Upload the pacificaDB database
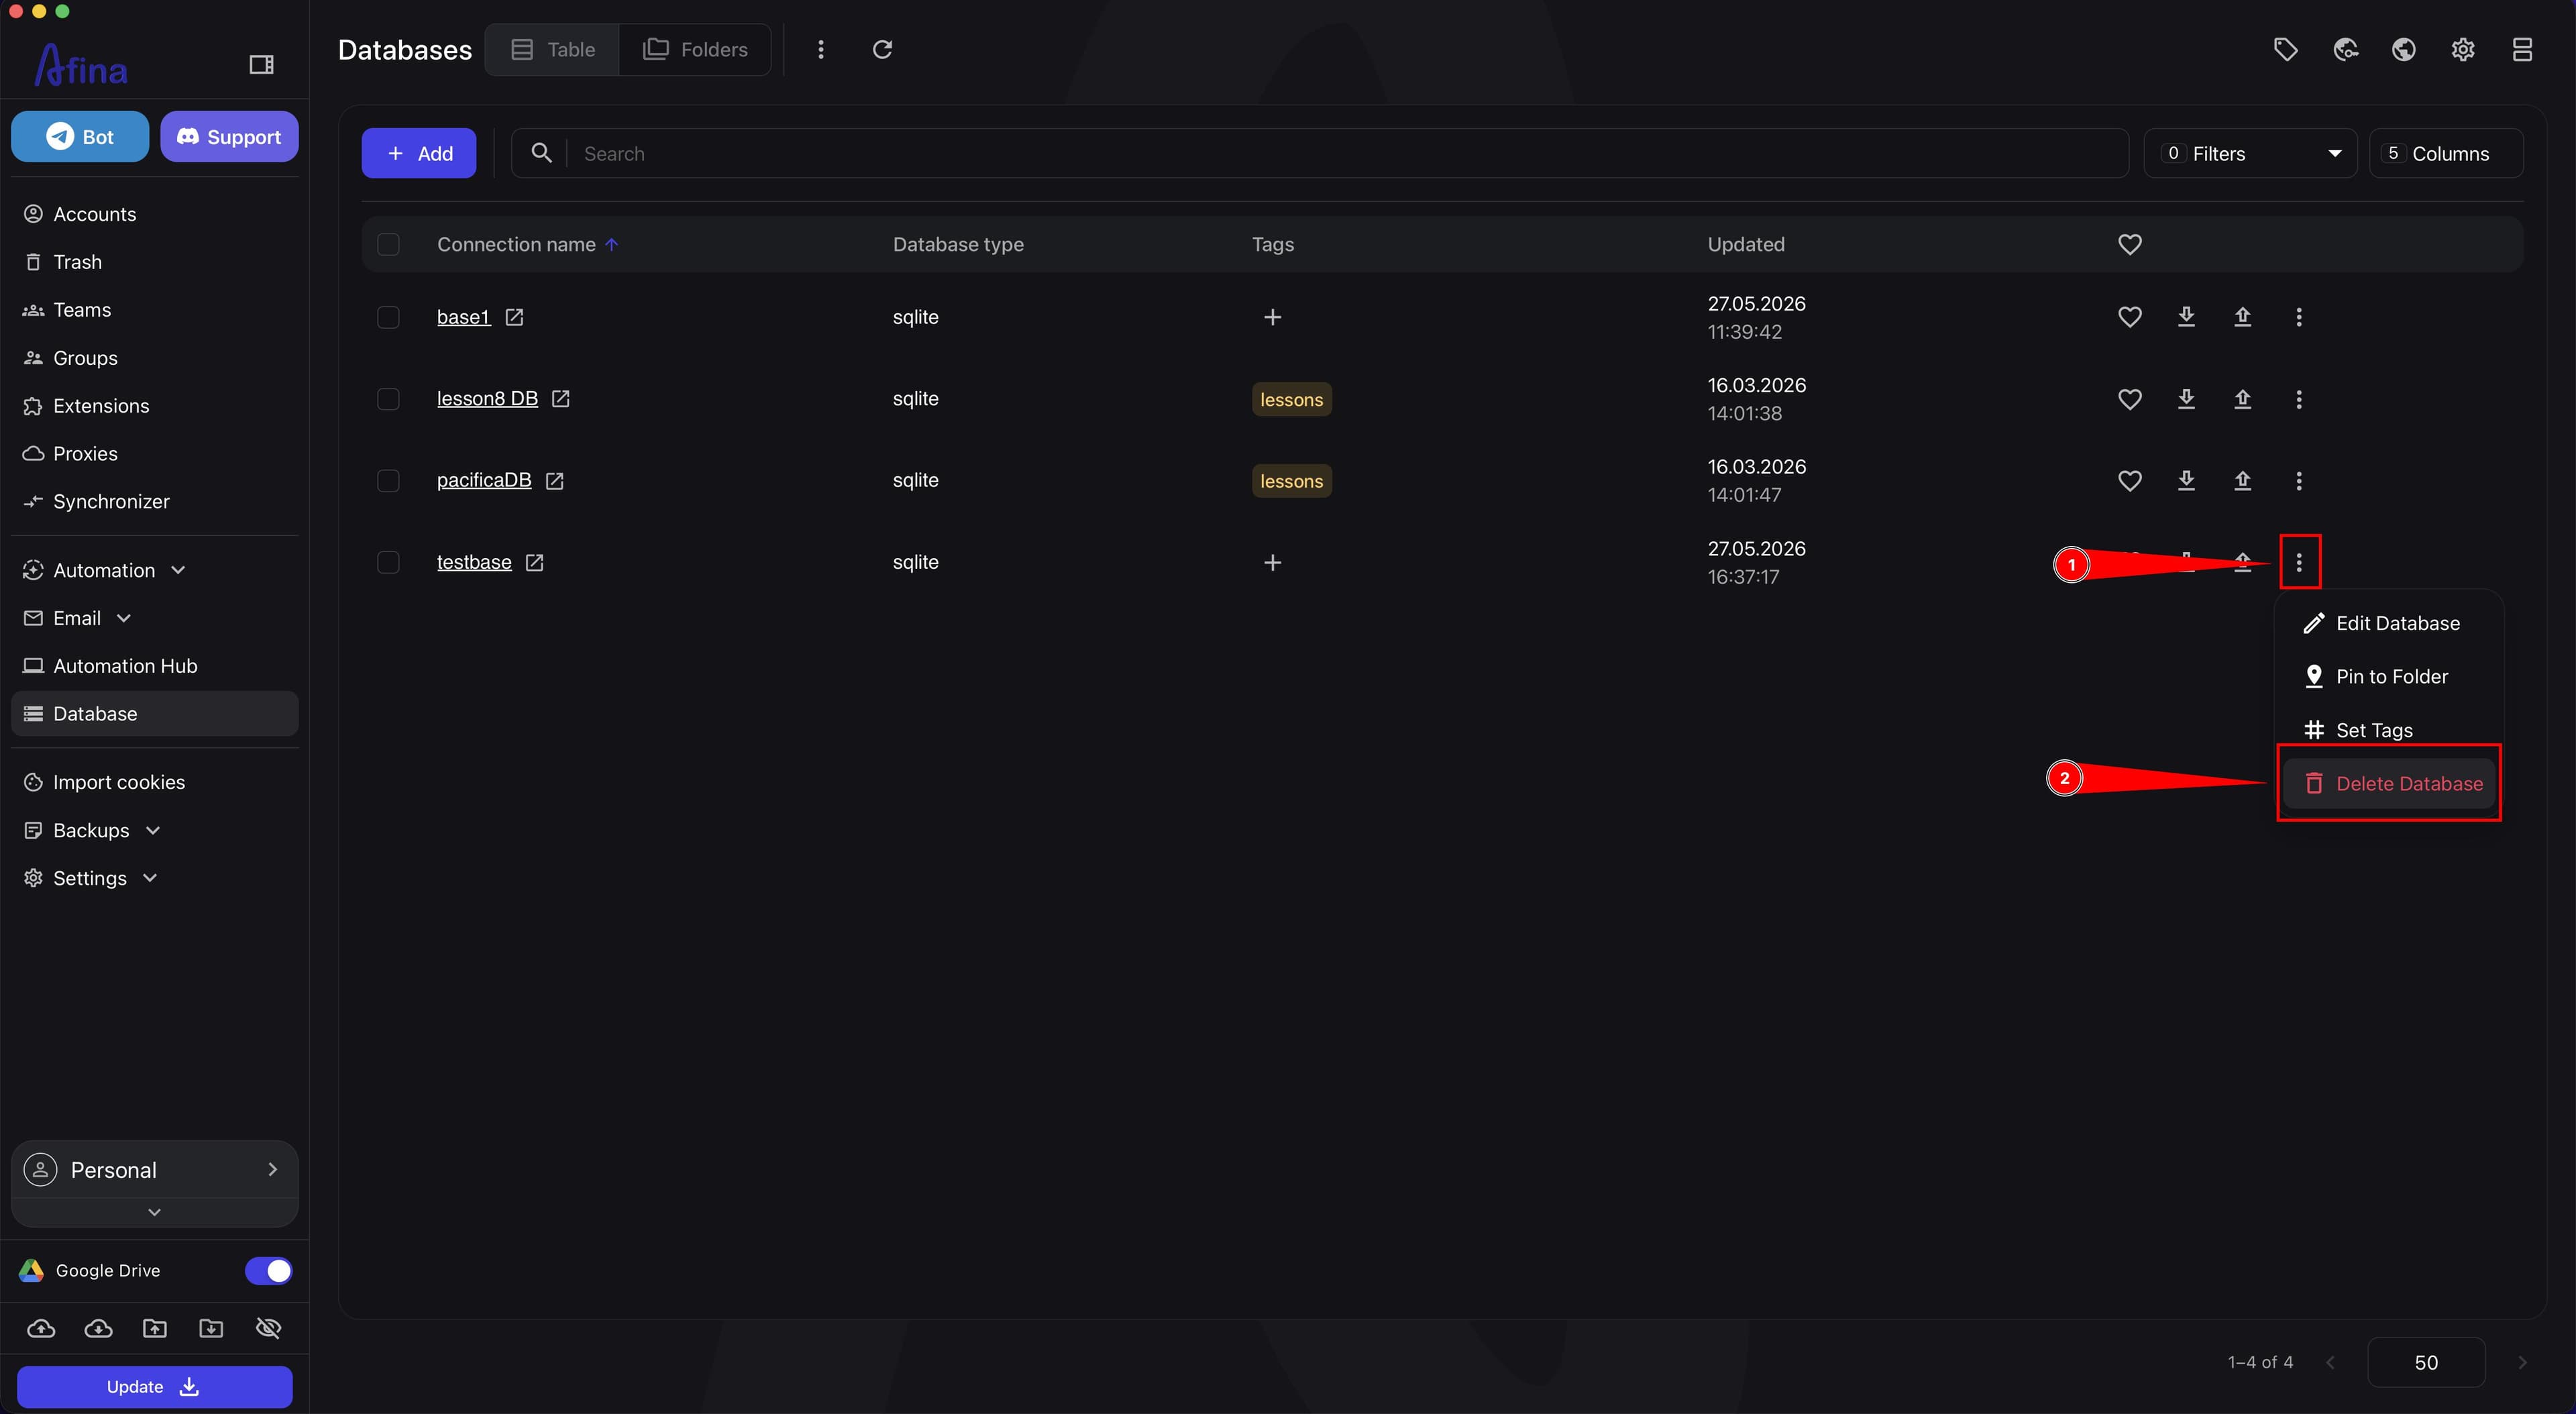Image resolution: width=2576 pixels, height=1414 pixels. click(x=2243, y=481)
